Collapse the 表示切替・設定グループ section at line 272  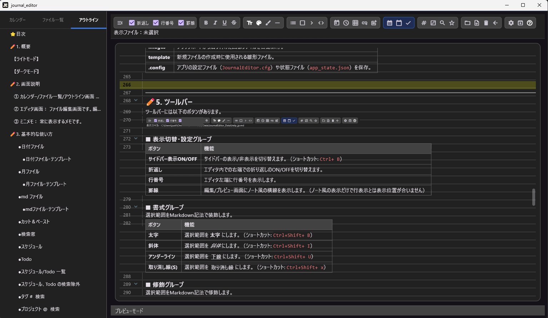click(136, 139)
